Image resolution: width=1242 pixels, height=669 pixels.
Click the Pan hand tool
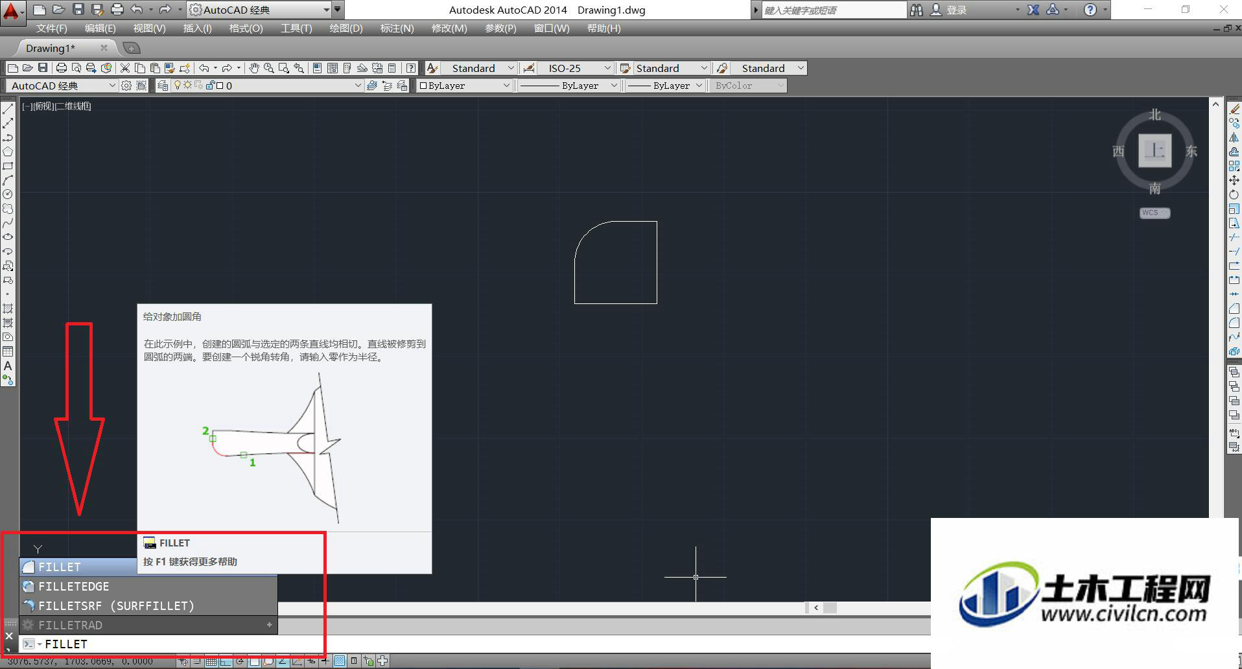(254, 68)
